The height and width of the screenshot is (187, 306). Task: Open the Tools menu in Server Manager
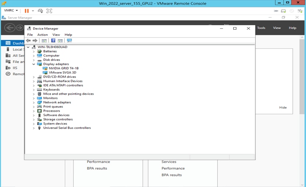261,28
